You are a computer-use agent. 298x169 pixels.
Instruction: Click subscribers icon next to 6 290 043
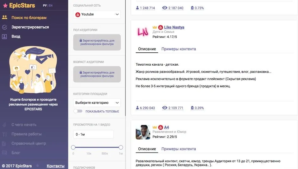click(x=137, y=108)
